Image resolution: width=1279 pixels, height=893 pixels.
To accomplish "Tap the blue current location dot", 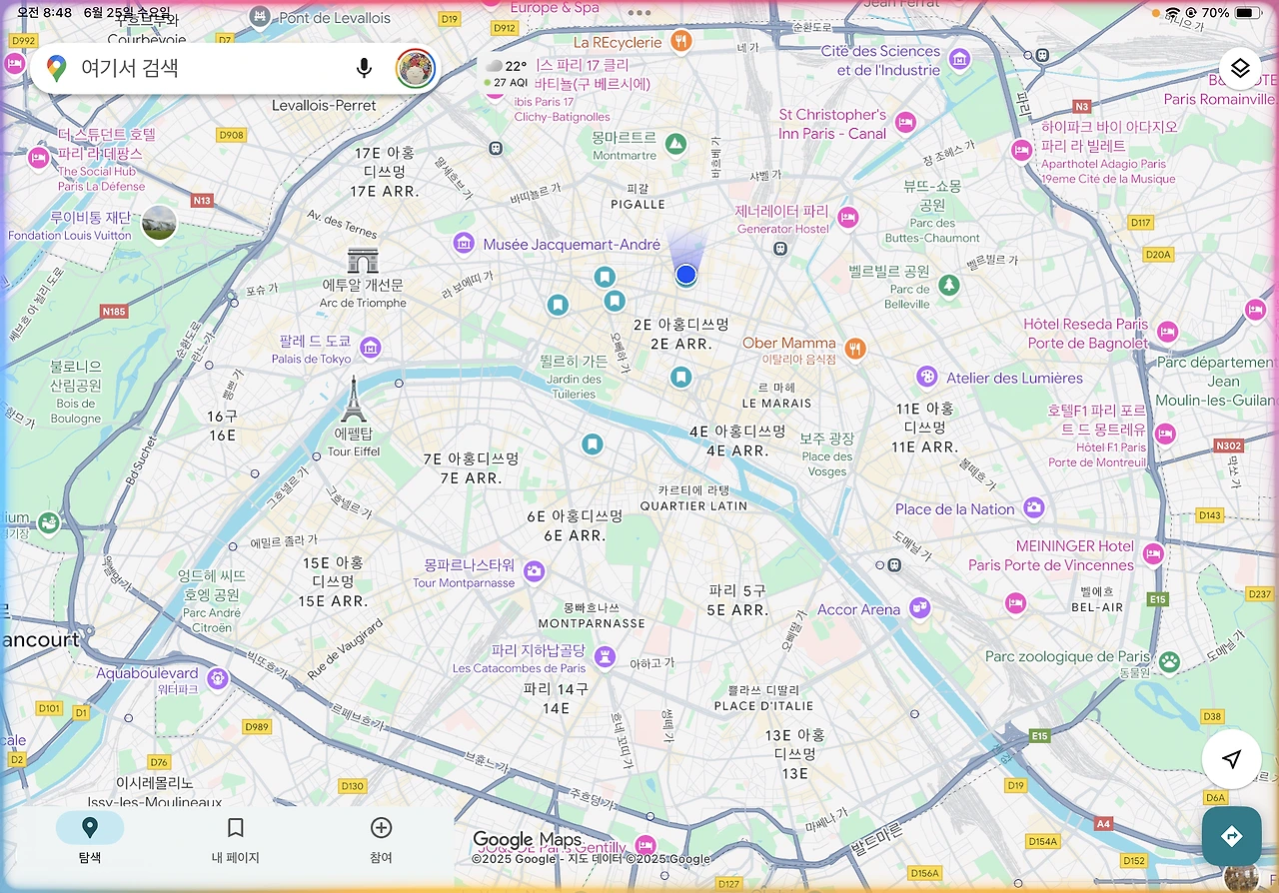I will tap(684, 274).
